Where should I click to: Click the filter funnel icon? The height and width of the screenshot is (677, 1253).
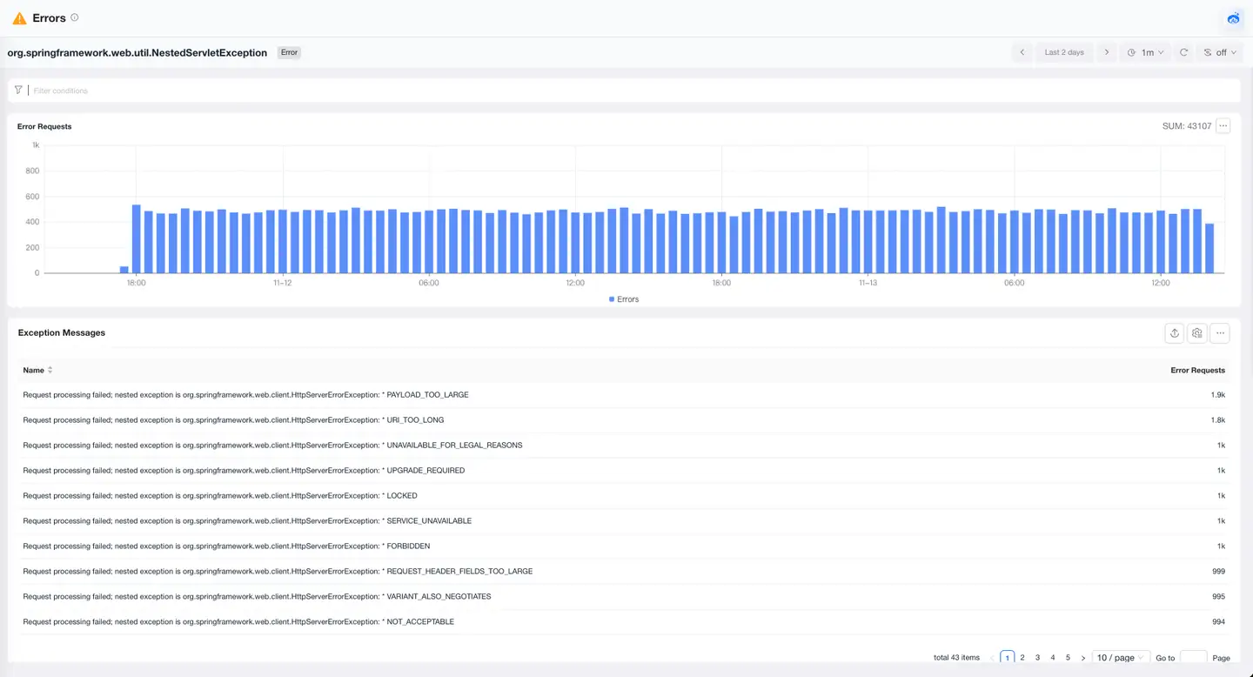coord(18,90)
